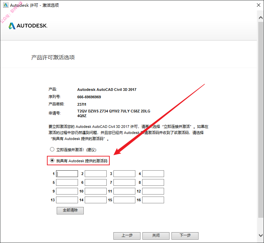Click the vertical scrollbar thumb

coord(261,120)
